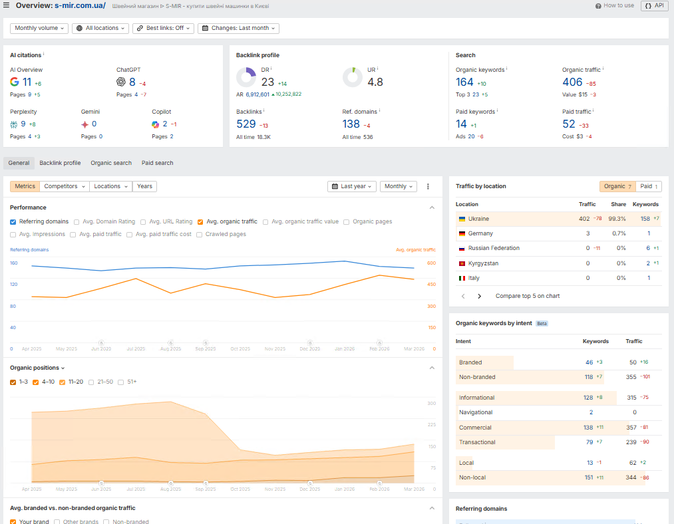Click the ChatGPT logo icon
The image size is (674, 524).
click(x=121, y=82)
